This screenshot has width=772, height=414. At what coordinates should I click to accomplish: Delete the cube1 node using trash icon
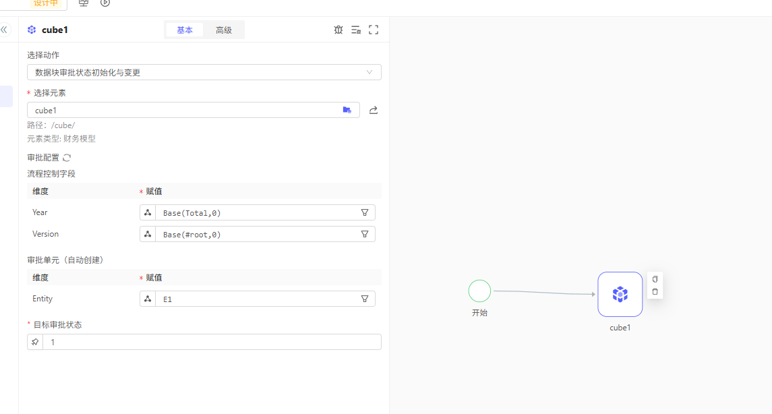[x=655, y=291]
